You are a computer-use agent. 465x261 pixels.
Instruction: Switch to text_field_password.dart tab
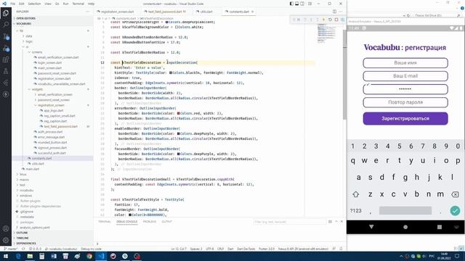(165, 12)
